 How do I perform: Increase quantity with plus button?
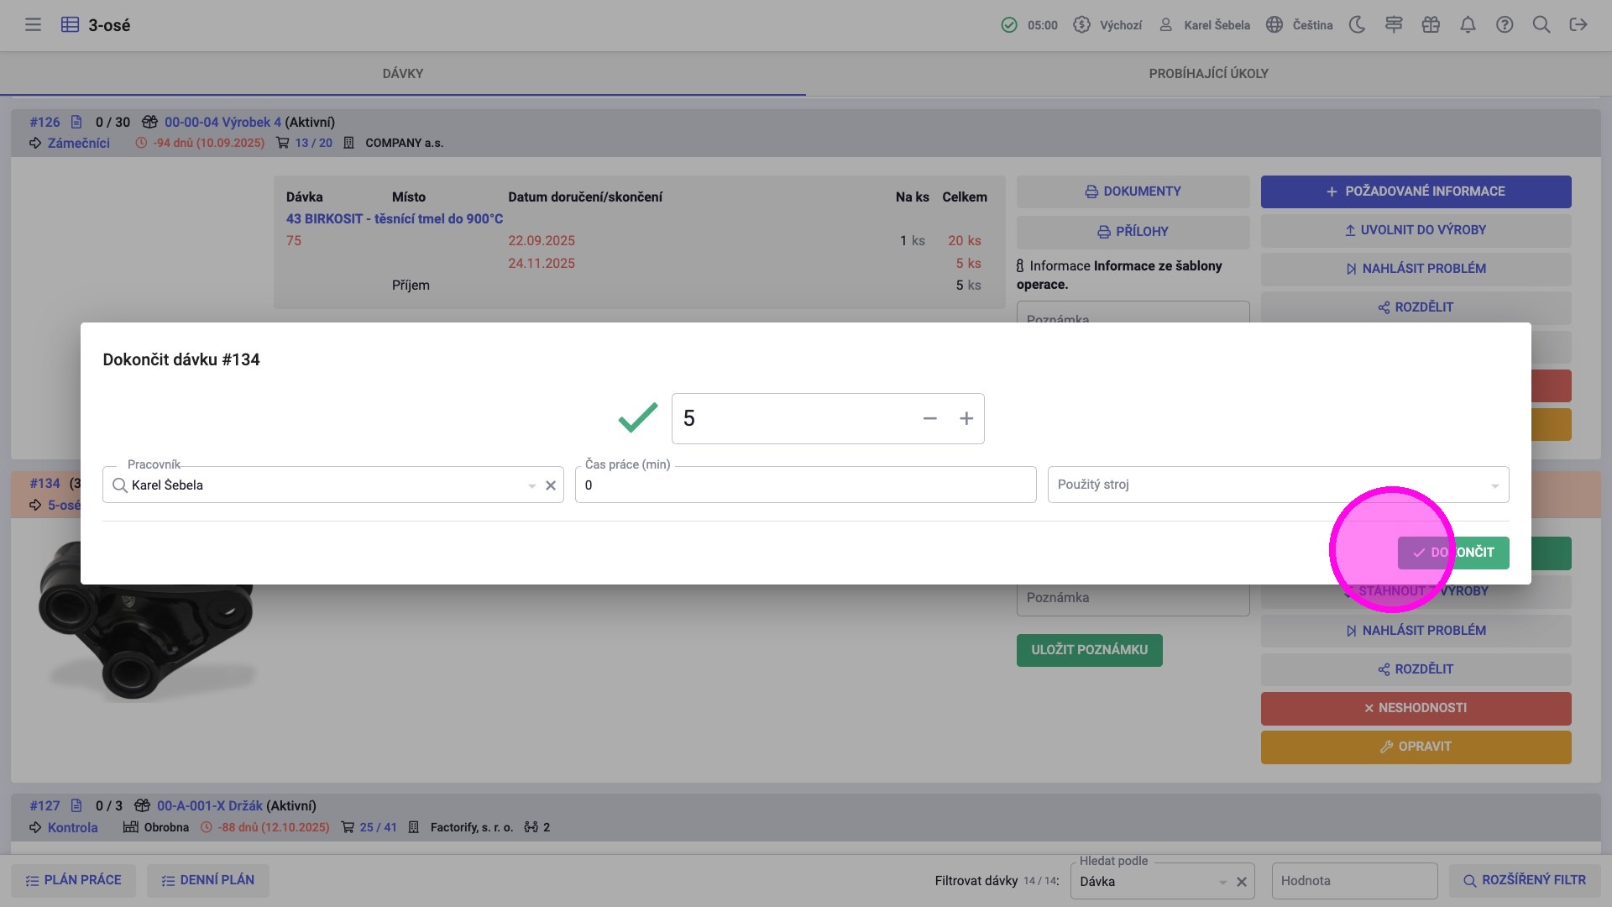click(966, 418)
